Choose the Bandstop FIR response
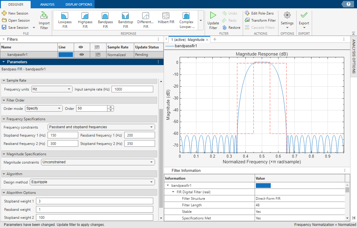Viewport: 357px width, 228px height. coord(125,20)
